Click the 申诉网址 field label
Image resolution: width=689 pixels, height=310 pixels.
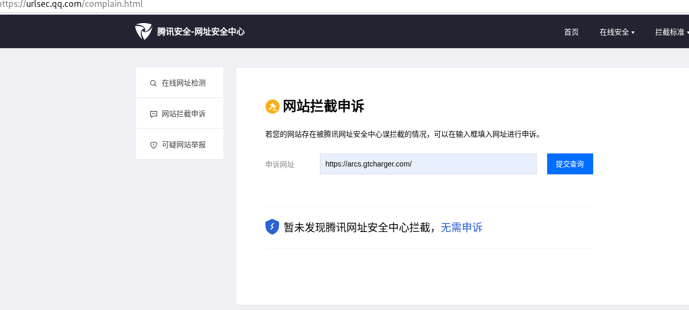click(x=280, y=164)
